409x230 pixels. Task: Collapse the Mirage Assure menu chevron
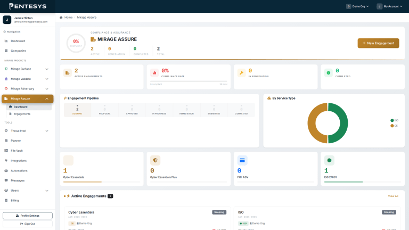(x=47, y=99)
